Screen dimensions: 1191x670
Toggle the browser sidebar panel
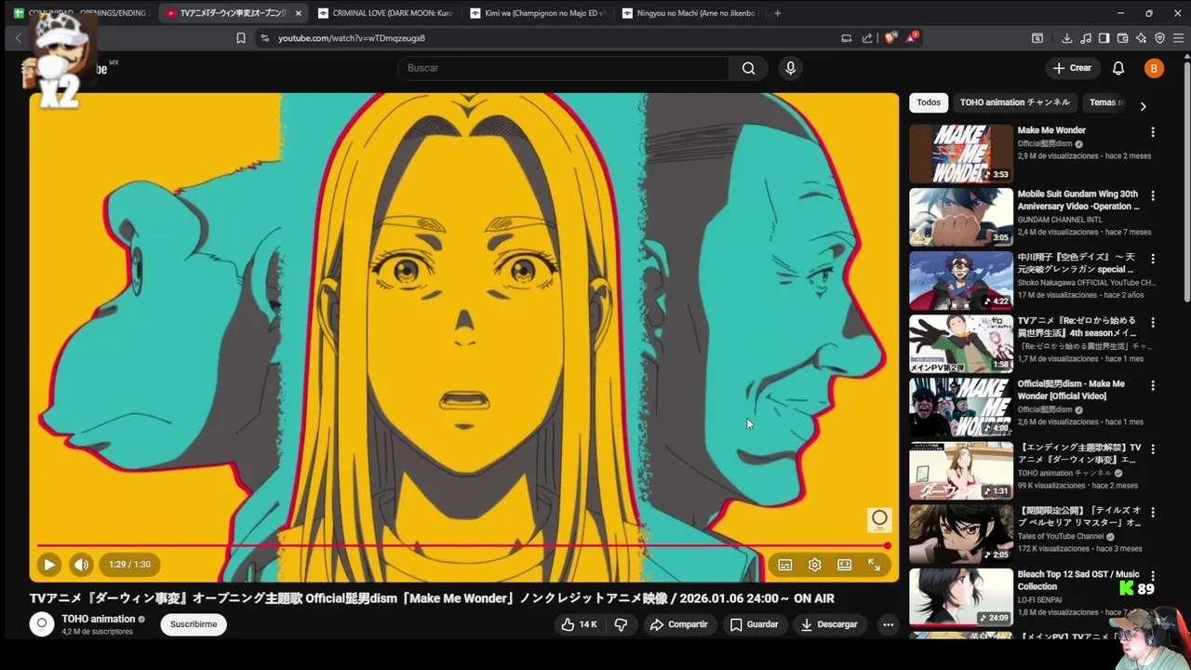(1104, 38)
